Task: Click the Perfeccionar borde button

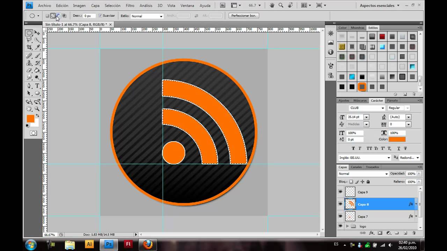Action: pyautogui.click(x=244, y=16)
